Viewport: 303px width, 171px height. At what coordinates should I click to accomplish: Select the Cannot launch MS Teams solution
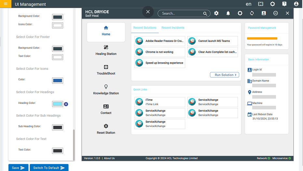[213, 41]
